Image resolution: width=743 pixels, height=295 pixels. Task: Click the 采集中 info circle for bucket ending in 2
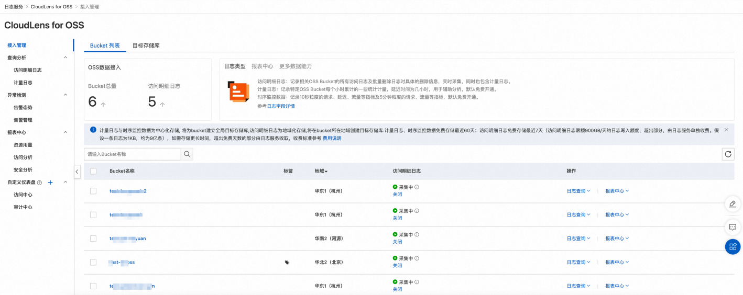(x=417, y=187)
